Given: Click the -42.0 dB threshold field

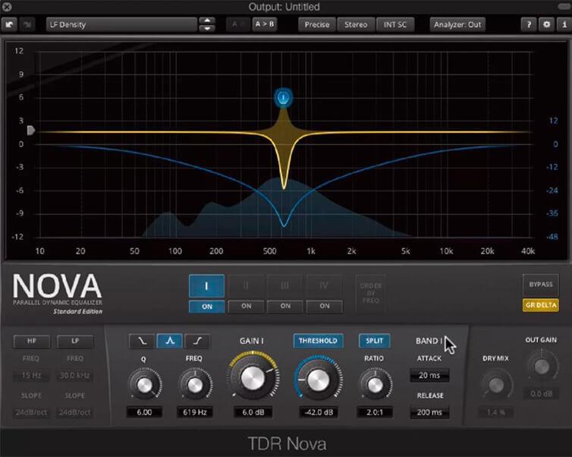Looking at the screenshot, I should 318,412.
